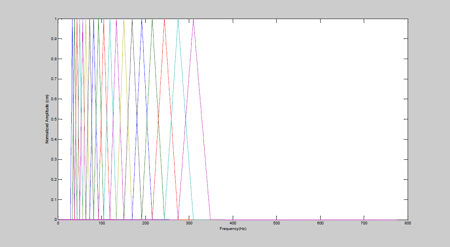Select the x-axis tick label 700

tap(364, 223)
